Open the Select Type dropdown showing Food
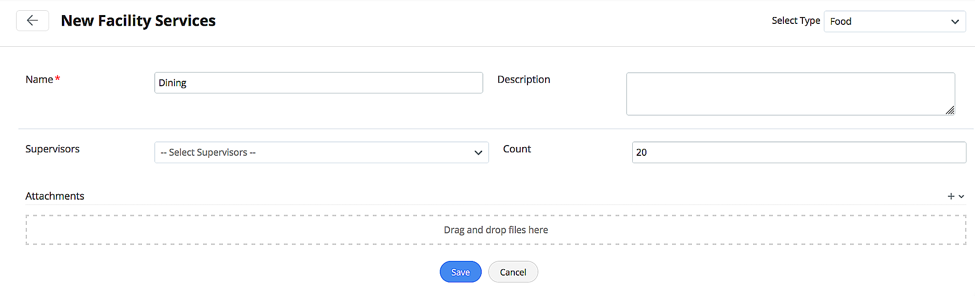 tap(894, 21)
